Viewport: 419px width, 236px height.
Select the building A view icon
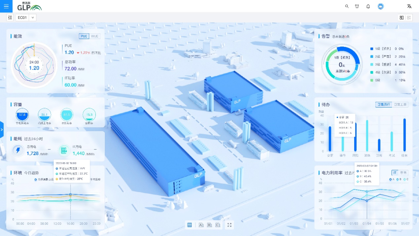click(x=201, y=225)
